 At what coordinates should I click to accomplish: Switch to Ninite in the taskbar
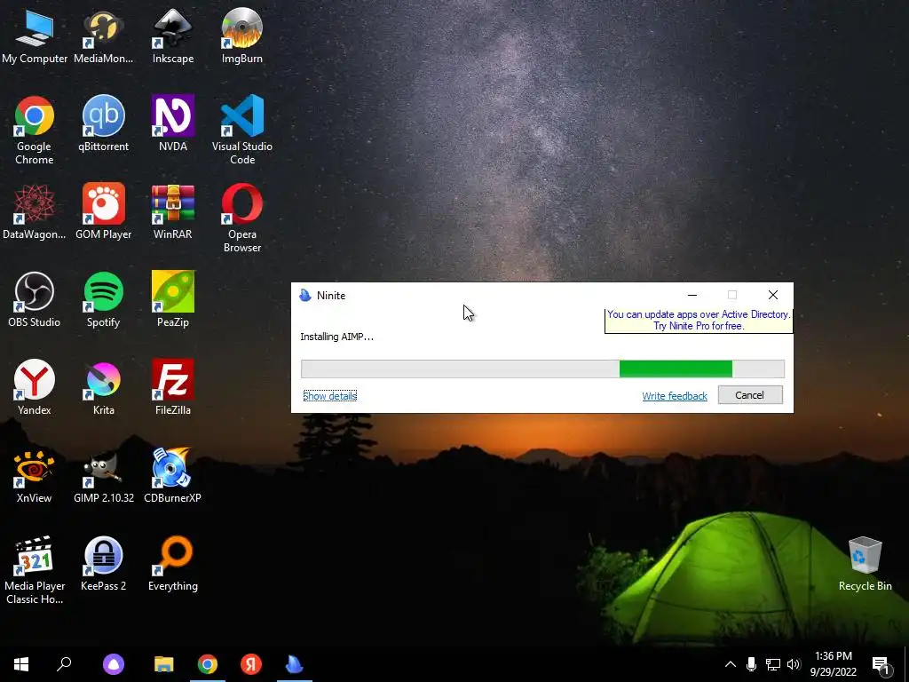click(295, 664)
